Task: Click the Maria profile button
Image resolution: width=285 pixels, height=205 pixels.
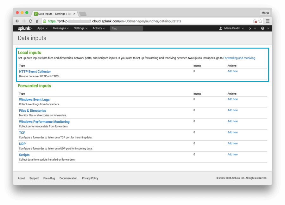Action: (x=265, y=13)
